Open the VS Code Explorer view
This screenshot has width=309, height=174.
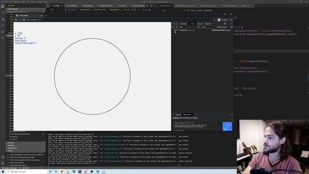pos(3,6)
